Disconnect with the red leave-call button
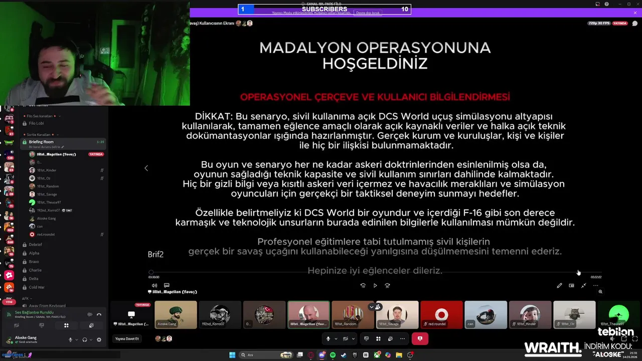The width and height of the screenshot is (642, 361). [x=420, y=338]
